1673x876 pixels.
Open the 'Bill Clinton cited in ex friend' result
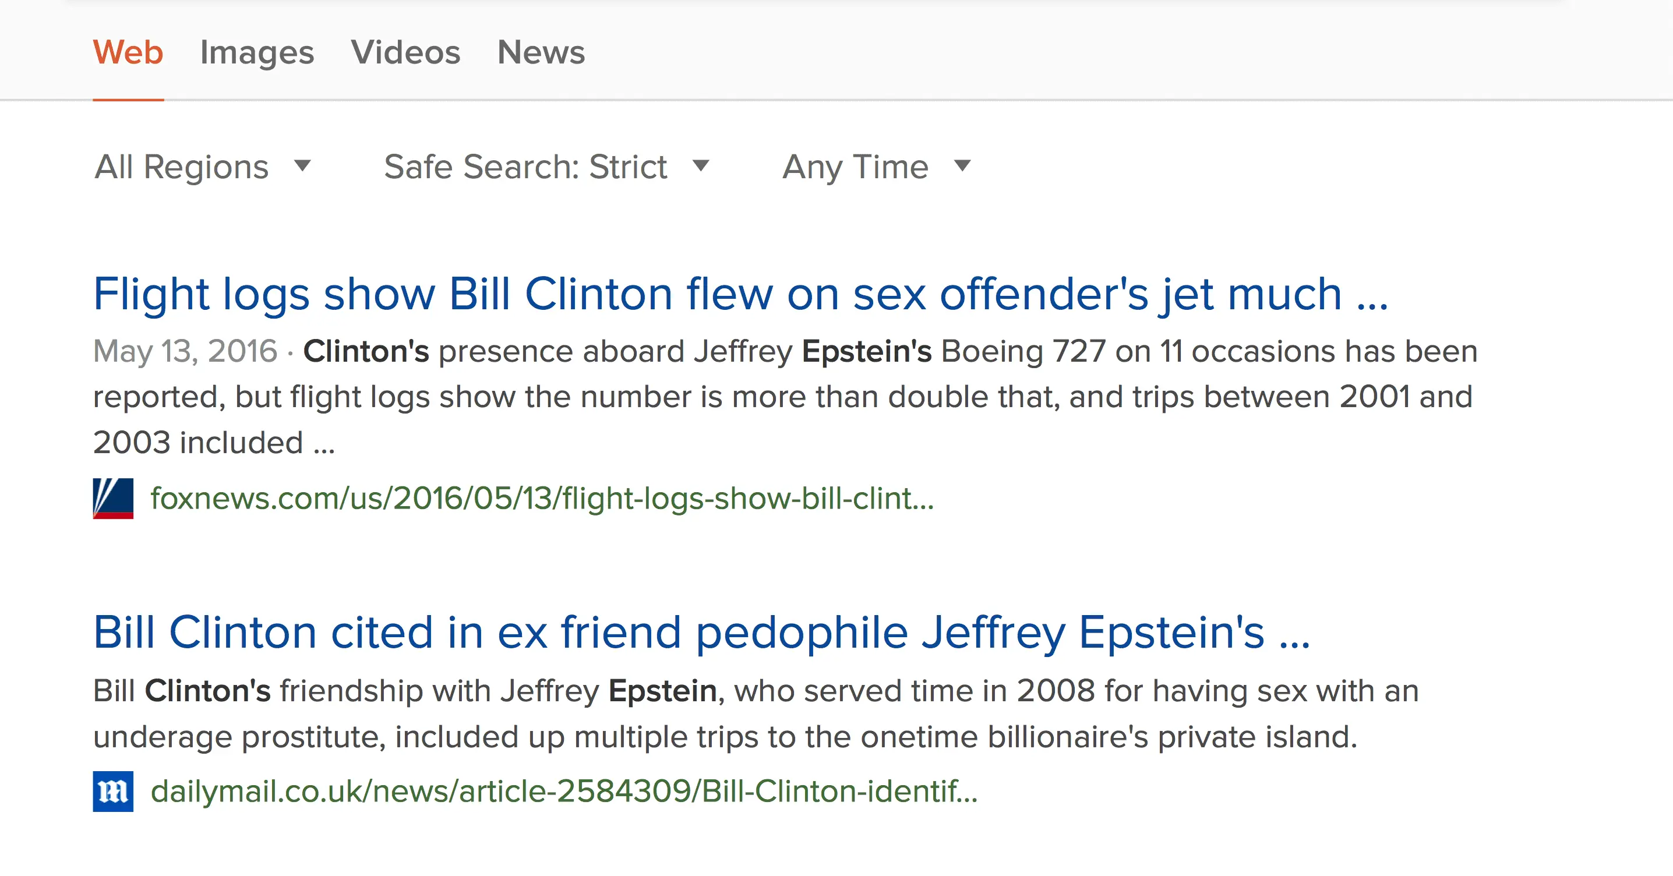(x=701, y=633)
